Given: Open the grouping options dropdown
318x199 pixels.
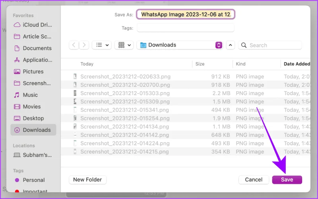Looking at the screenshot, I should [124, 45].
